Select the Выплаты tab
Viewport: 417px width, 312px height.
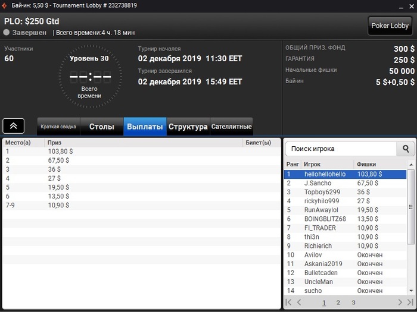pyautogui.click(x=145, y=127)
